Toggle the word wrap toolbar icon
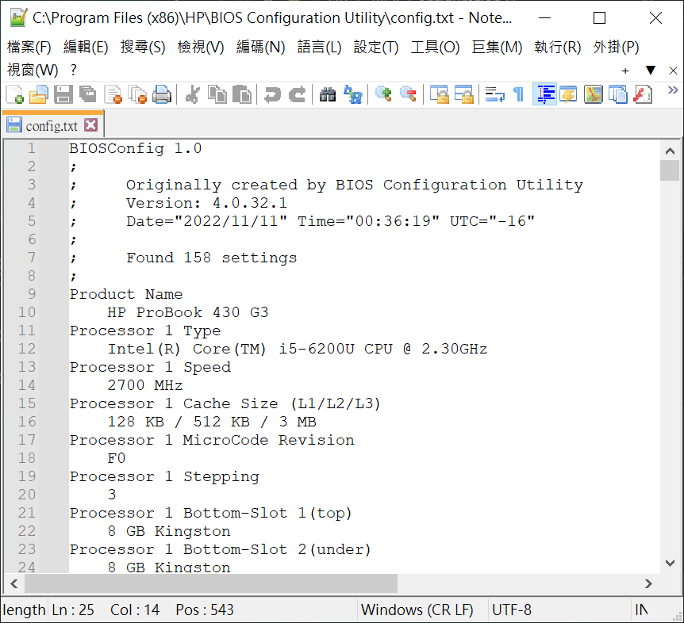The width and height of the screenshot is (684, 623). 494,94
